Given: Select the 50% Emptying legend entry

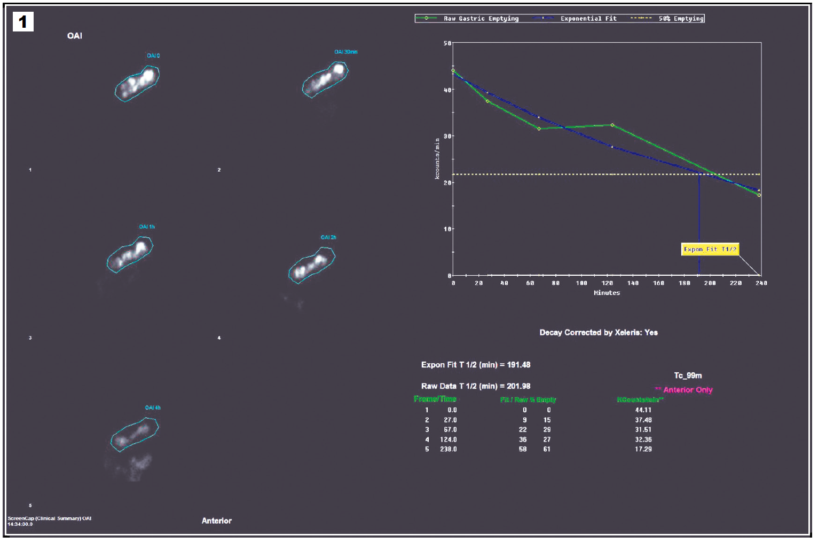Looking at the screenshot, I should [x=668, y=19].
